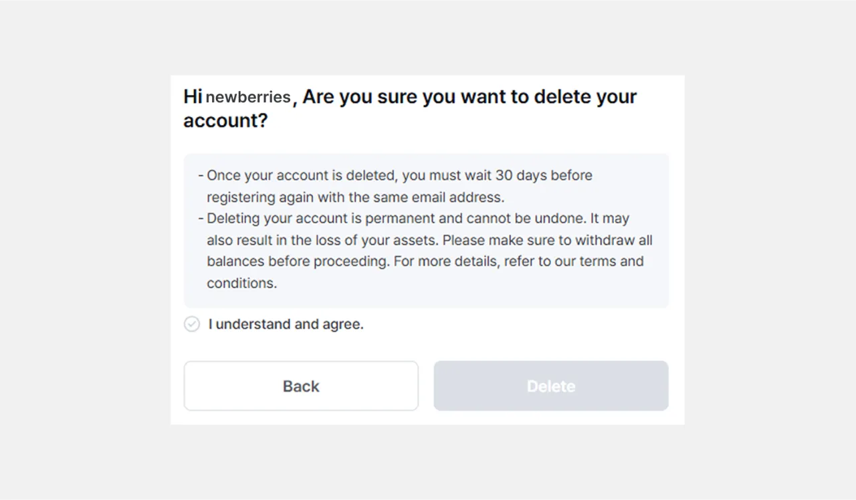Click the word "conditions." in the notice
Screen dimensions: 856x500
[x=241, y=283]
